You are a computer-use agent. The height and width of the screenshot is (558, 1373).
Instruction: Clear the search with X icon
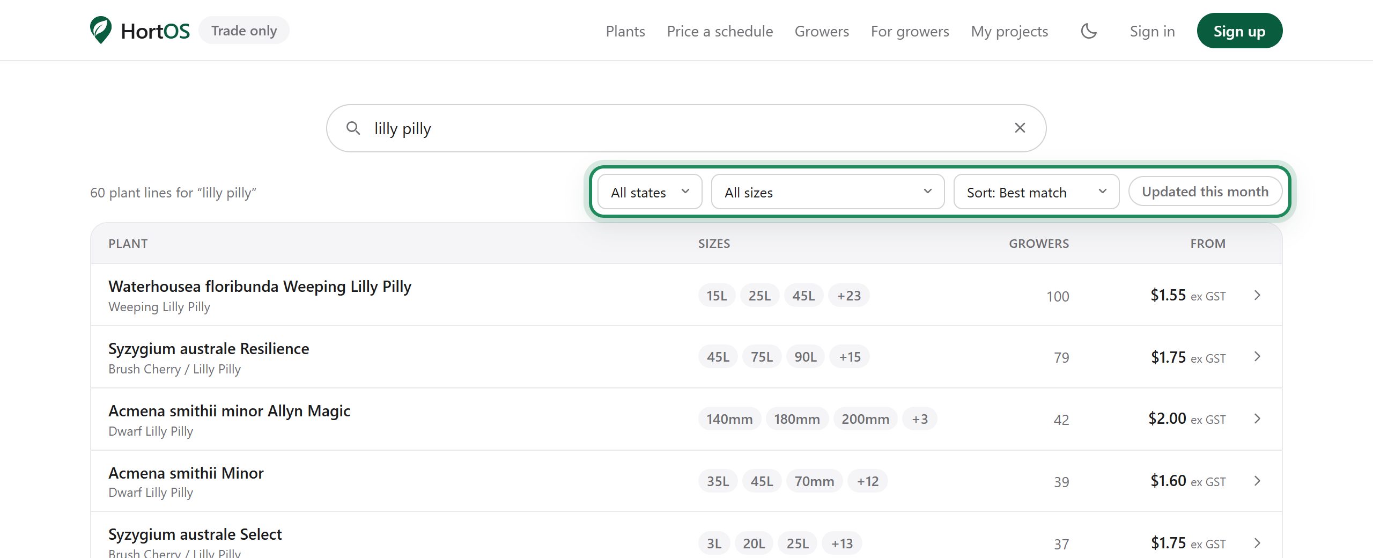1020,128
